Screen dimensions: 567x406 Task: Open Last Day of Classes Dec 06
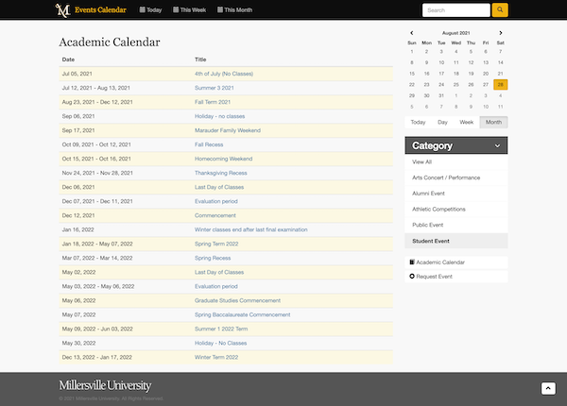tap(219, 187)
